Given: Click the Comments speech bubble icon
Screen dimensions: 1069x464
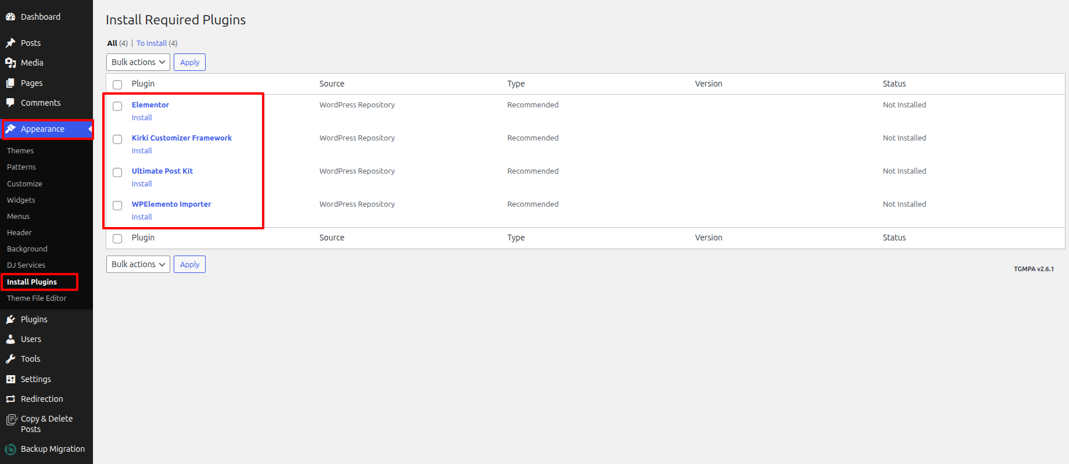Looking at the screenshot, I should 10,103.
